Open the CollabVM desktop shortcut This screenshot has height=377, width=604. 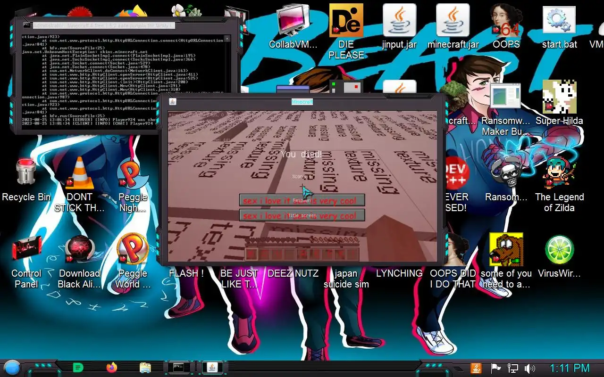(293, 27)
